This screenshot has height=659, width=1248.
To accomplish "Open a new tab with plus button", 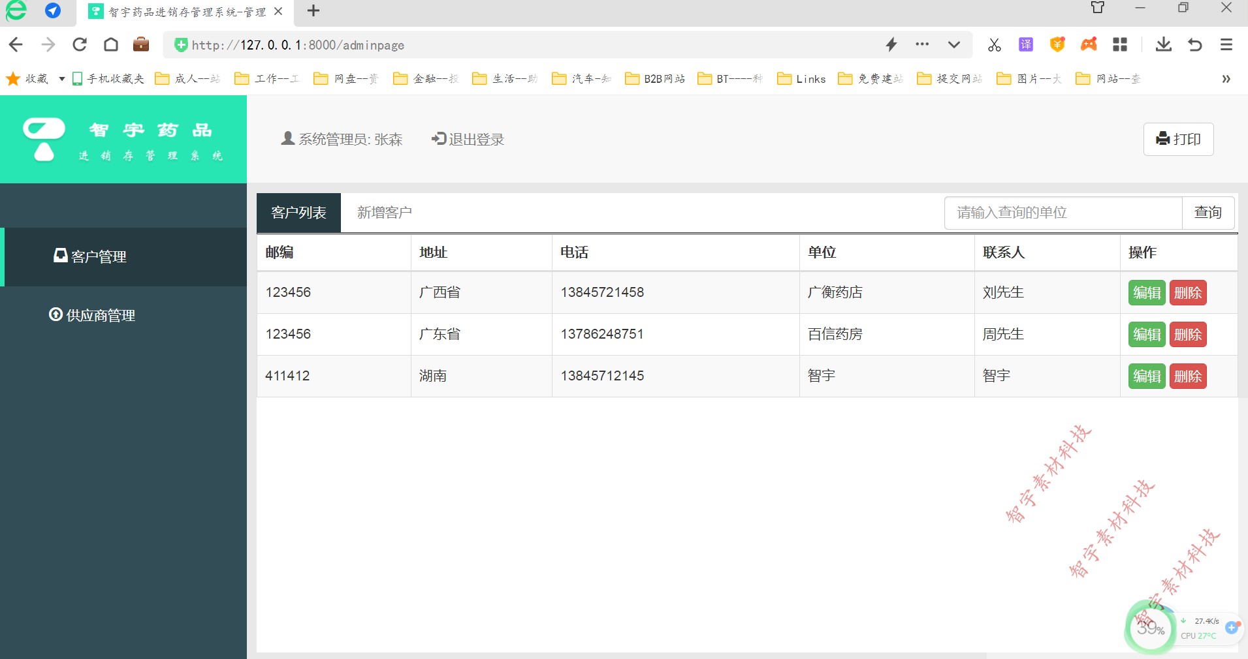I will pyautogui.click(x=313, y=10).
